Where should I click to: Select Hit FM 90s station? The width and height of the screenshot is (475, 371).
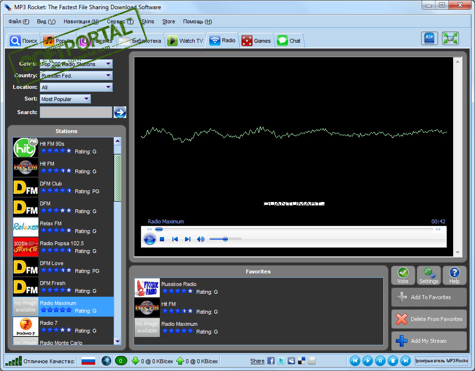[63, 148]
